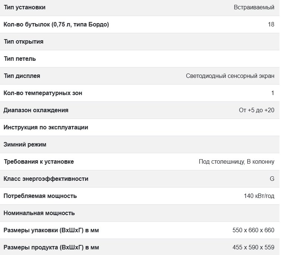Select the "Встраиваемый" value text

coord(254,7)
